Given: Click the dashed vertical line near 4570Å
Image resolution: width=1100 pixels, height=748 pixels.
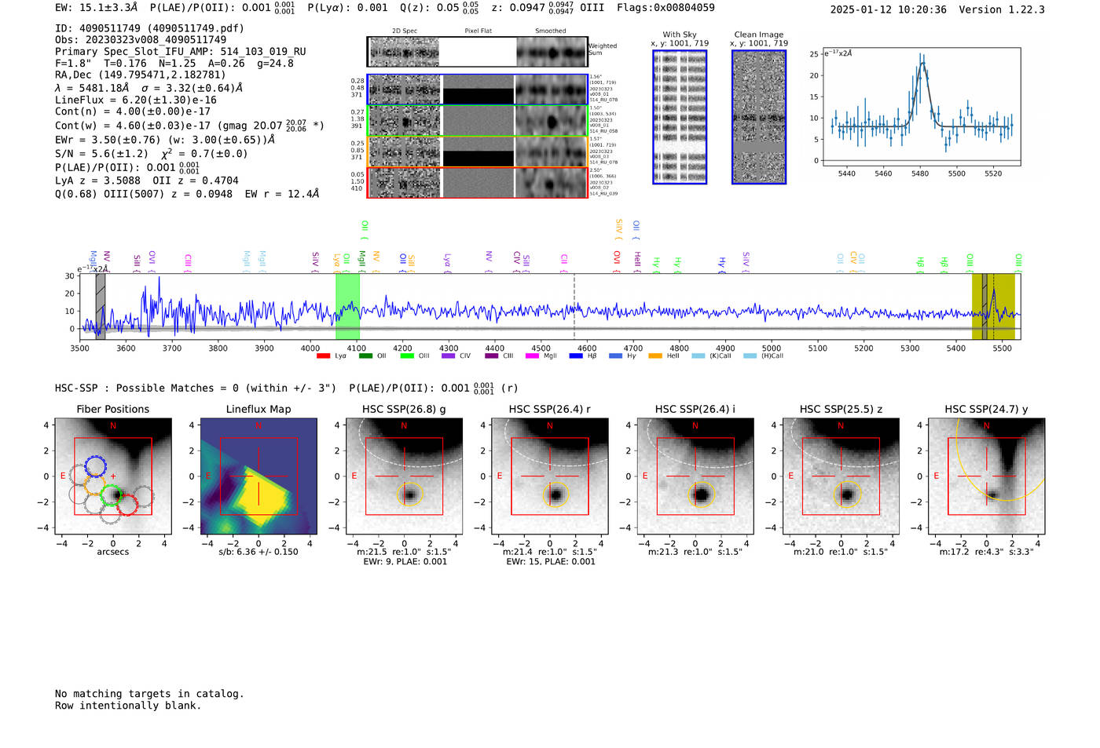Looking at the screenshot, I should tap(574, 307).
